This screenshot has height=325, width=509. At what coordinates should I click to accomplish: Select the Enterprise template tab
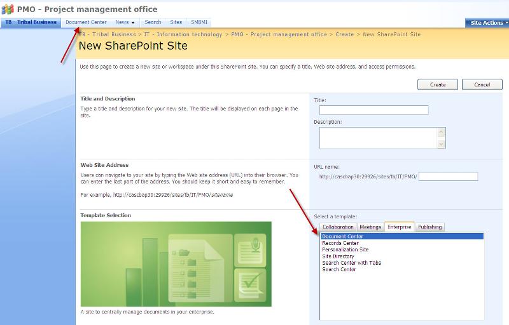(400, 227)
